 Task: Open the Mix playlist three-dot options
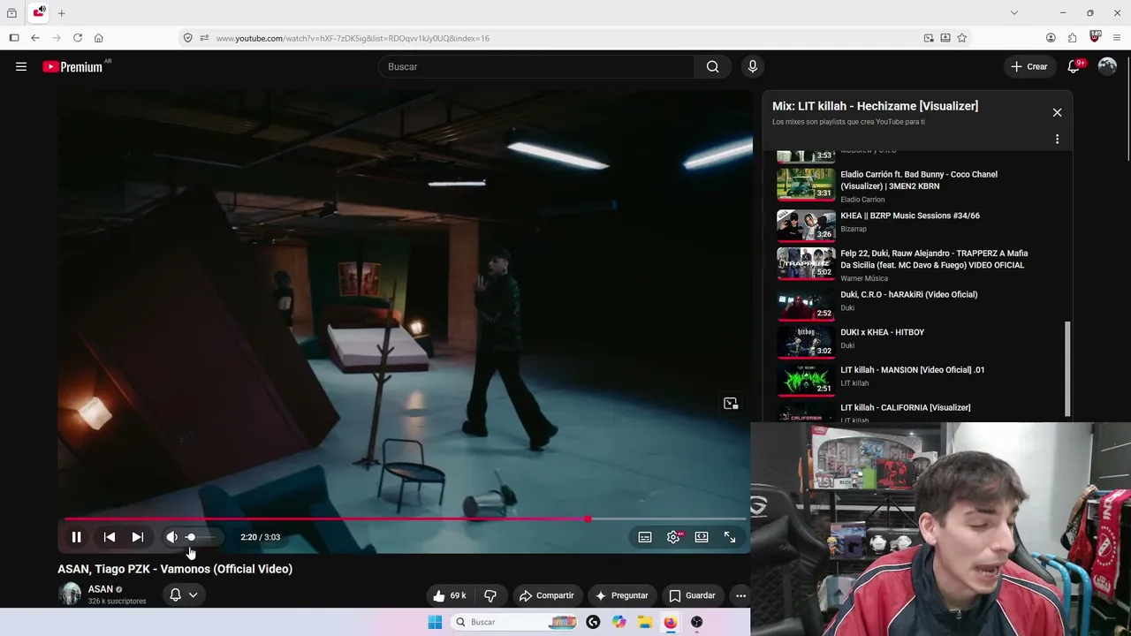pyautogui.click(x=1057, y=139)
